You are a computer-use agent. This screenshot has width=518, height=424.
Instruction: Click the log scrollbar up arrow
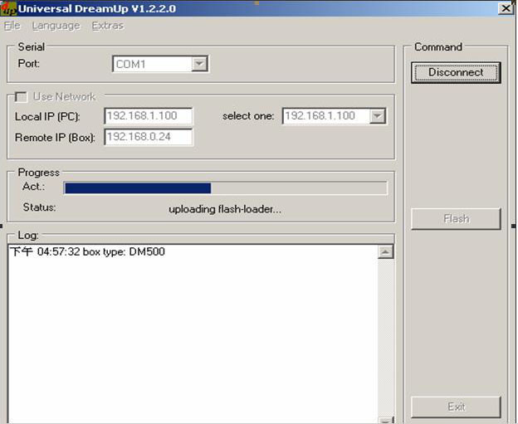pos(385,252)
